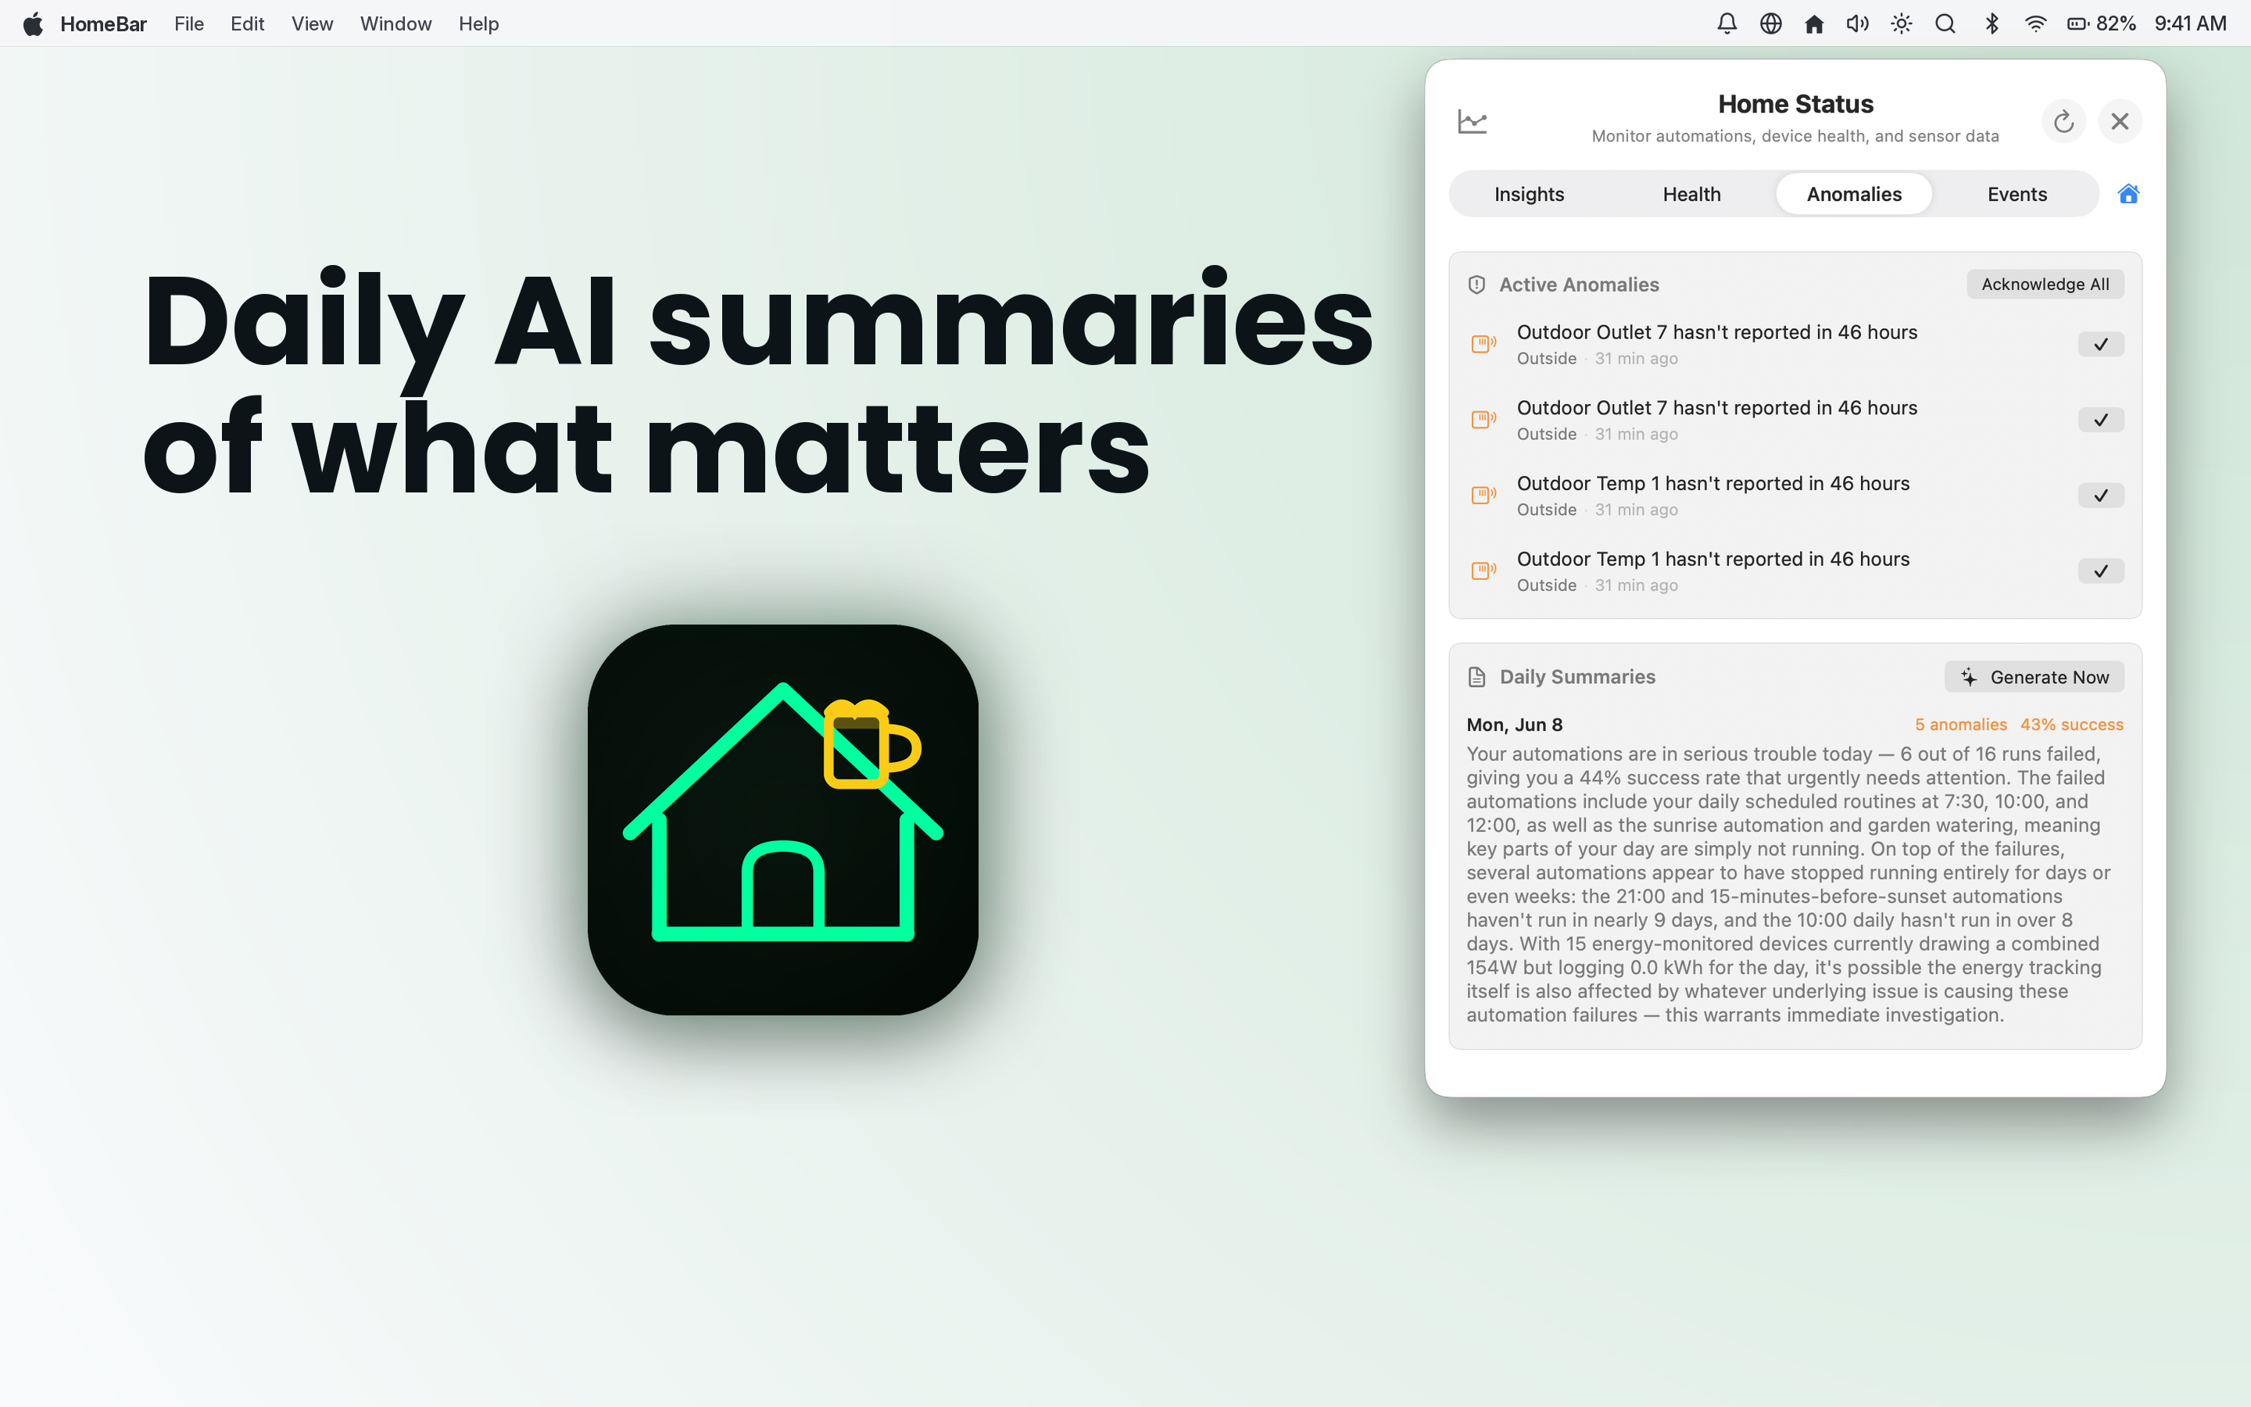Click the Wi-Fi icon in menu bar
Viewport: 2251px width, 1407px height.
tap(2035, 23)
